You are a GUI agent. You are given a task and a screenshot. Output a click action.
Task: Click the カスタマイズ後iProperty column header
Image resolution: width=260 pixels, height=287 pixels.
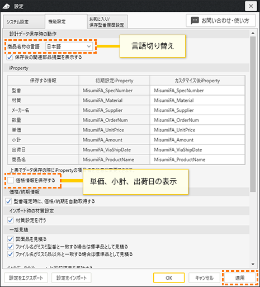point(197,81)
